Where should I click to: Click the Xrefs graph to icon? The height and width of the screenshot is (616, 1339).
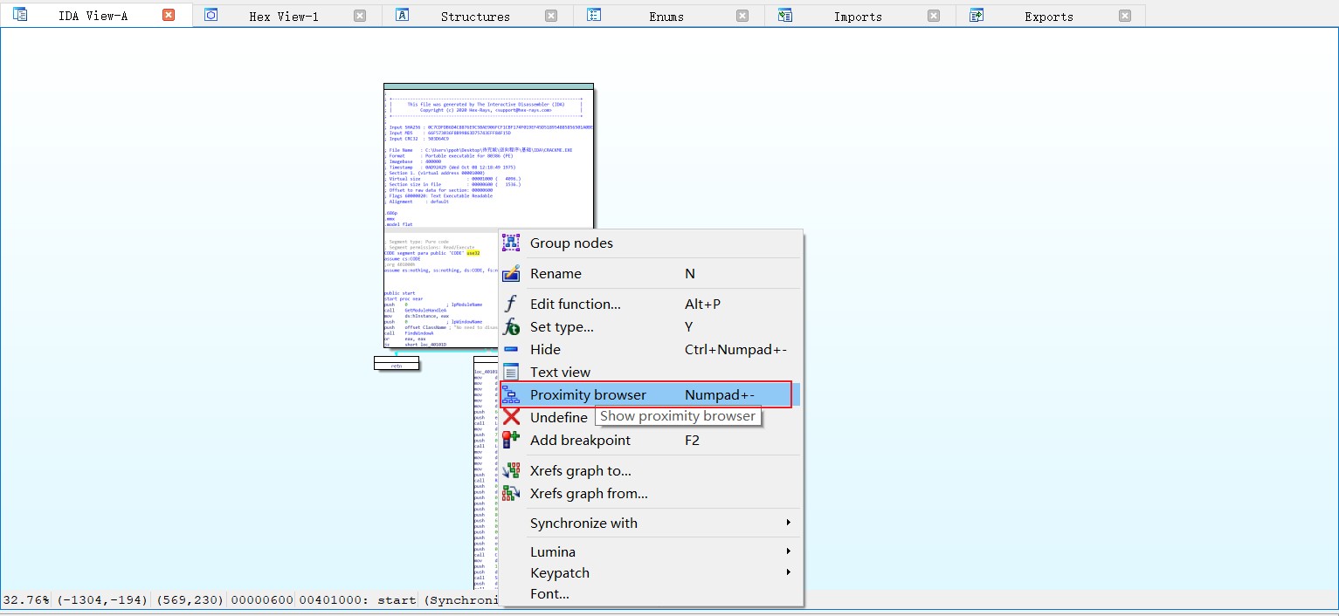[x=511, y=471]
